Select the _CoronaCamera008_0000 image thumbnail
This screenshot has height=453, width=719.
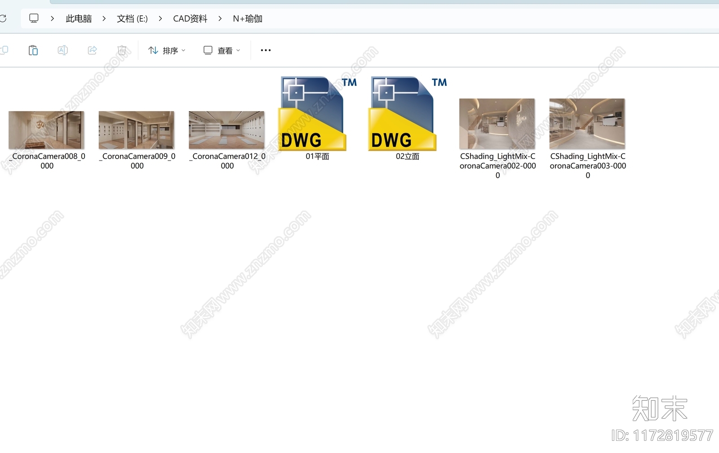coord(47,130)
